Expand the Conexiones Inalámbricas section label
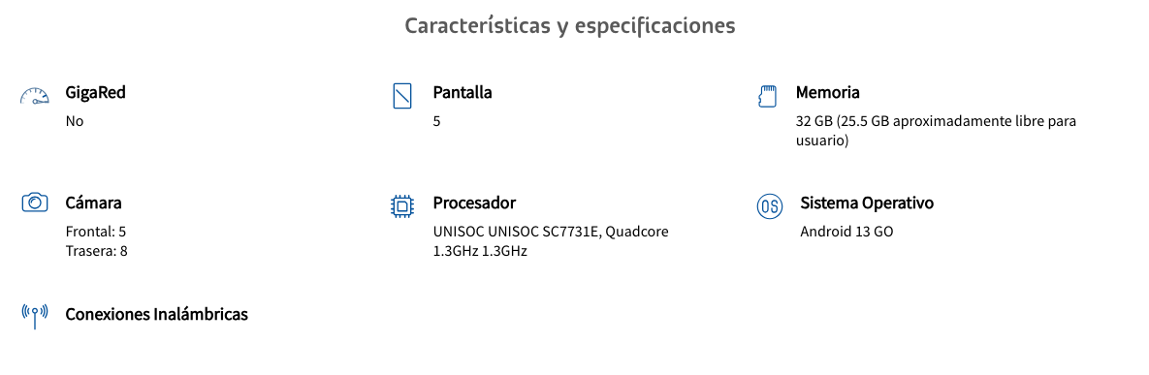 [156, 314]
